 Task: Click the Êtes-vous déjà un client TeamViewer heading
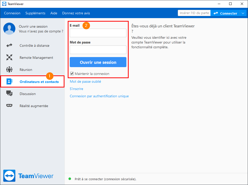coord(163,28)
